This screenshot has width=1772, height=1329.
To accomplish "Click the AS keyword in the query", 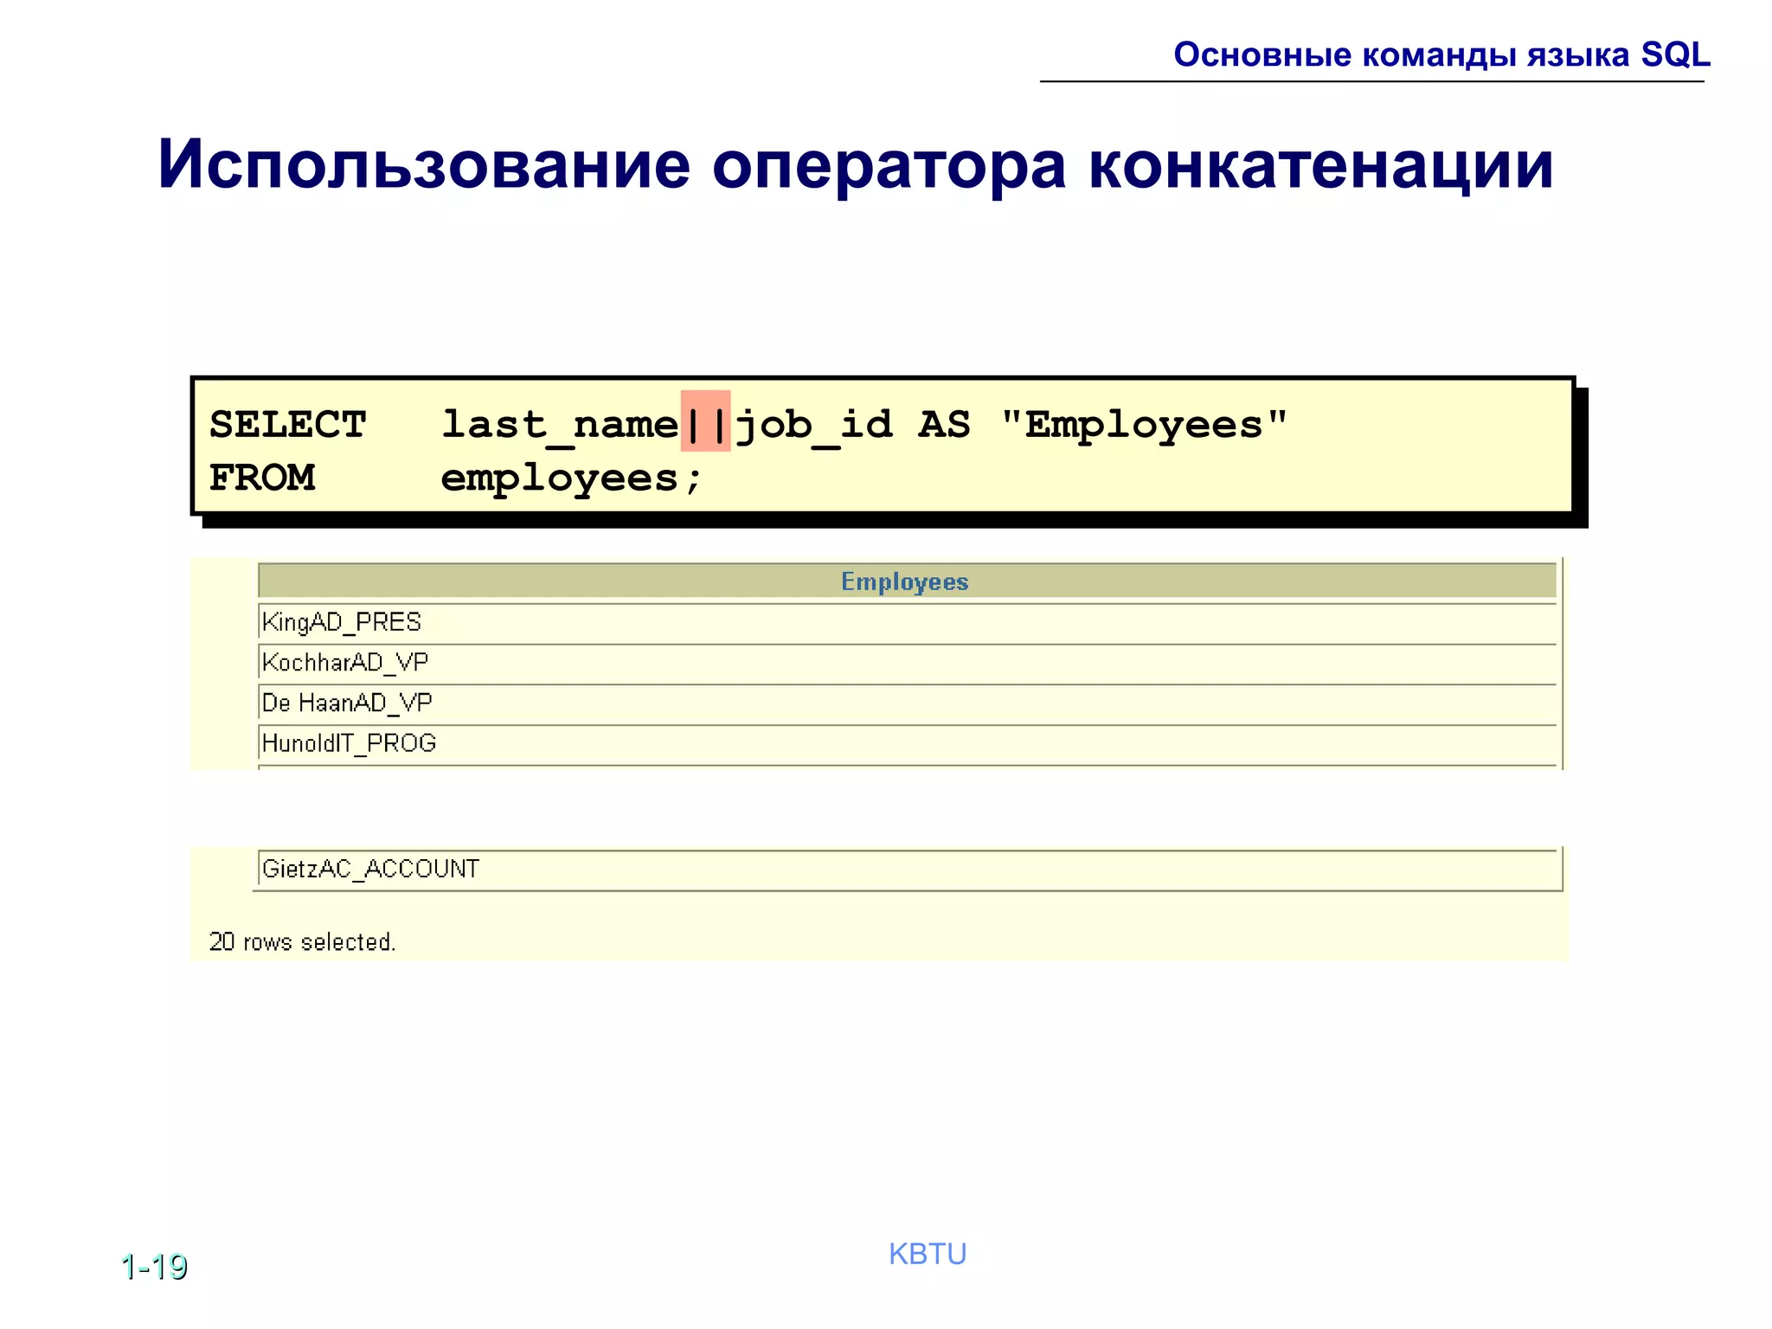I will tap(944, 424).
